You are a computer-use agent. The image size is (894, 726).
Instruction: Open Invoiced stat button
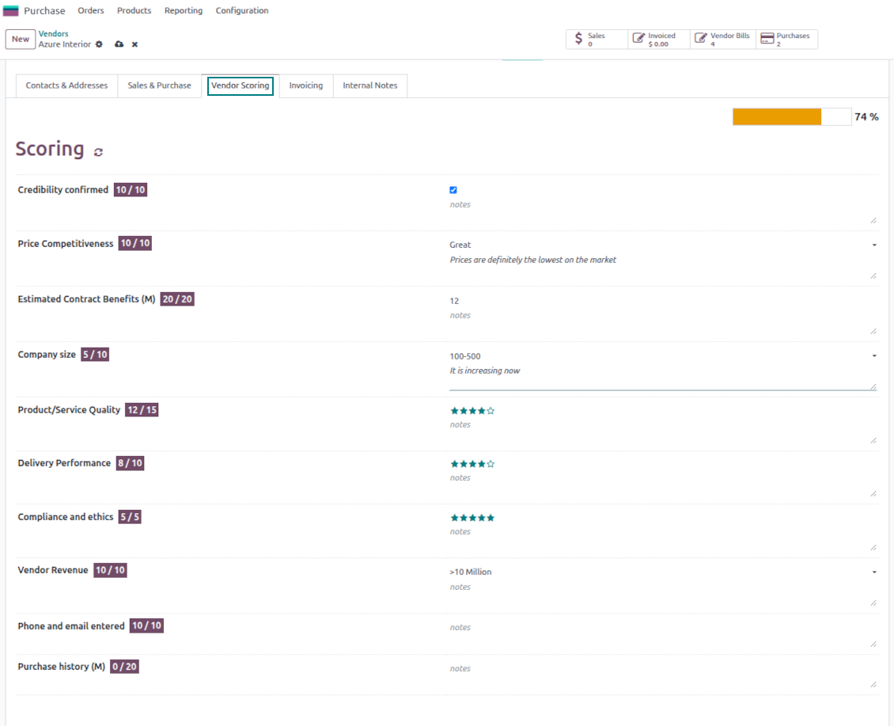pyautogui.click(x=658, y=40)
